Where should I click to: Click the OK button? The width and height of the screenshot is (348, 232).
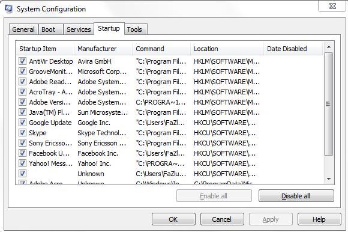tap(173, 219)
